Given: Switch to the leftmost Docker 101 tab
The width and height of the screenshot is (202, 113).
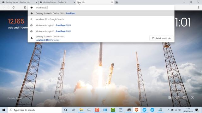Looking at the screenshot, I should click(19, 2).
